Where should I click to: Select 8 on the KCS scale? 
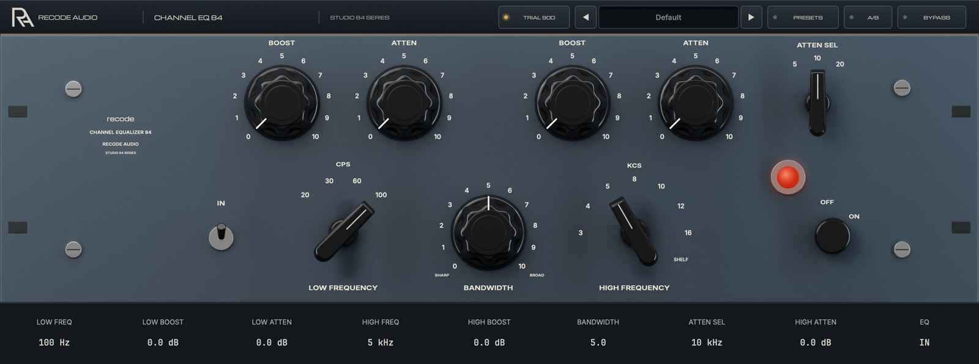pos(635,179)
